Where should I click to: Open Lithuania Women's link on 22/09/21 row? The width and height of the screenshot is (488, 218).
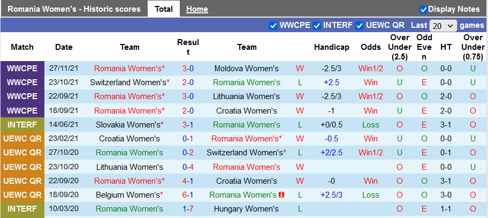tap(246, 96)
